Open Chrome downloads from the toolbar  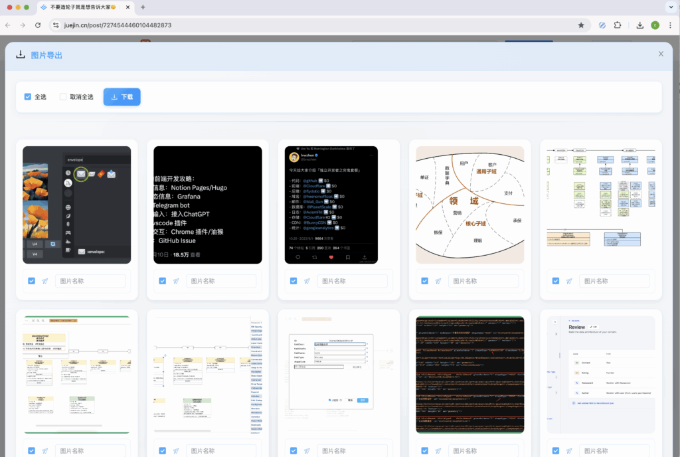[x=639, y=25]
